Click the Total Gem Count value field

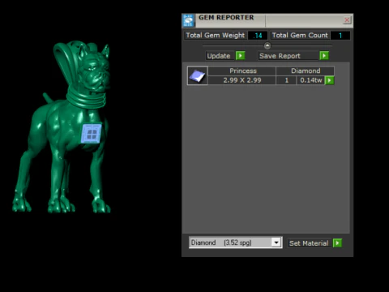point(340,36)
